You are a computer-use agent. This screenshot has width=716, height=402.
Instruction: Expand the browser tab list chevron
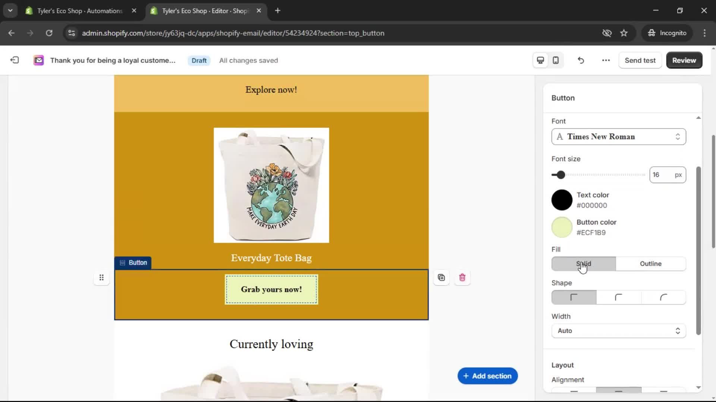point(10,10)
